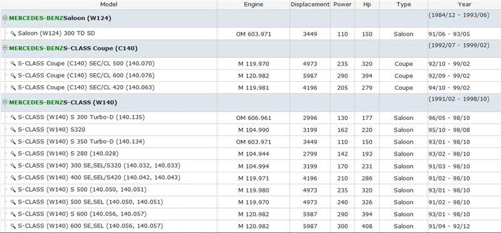Collapse the MERCEDES-BENZ S-CLASS Coupe (C140) group

[5, 48]
